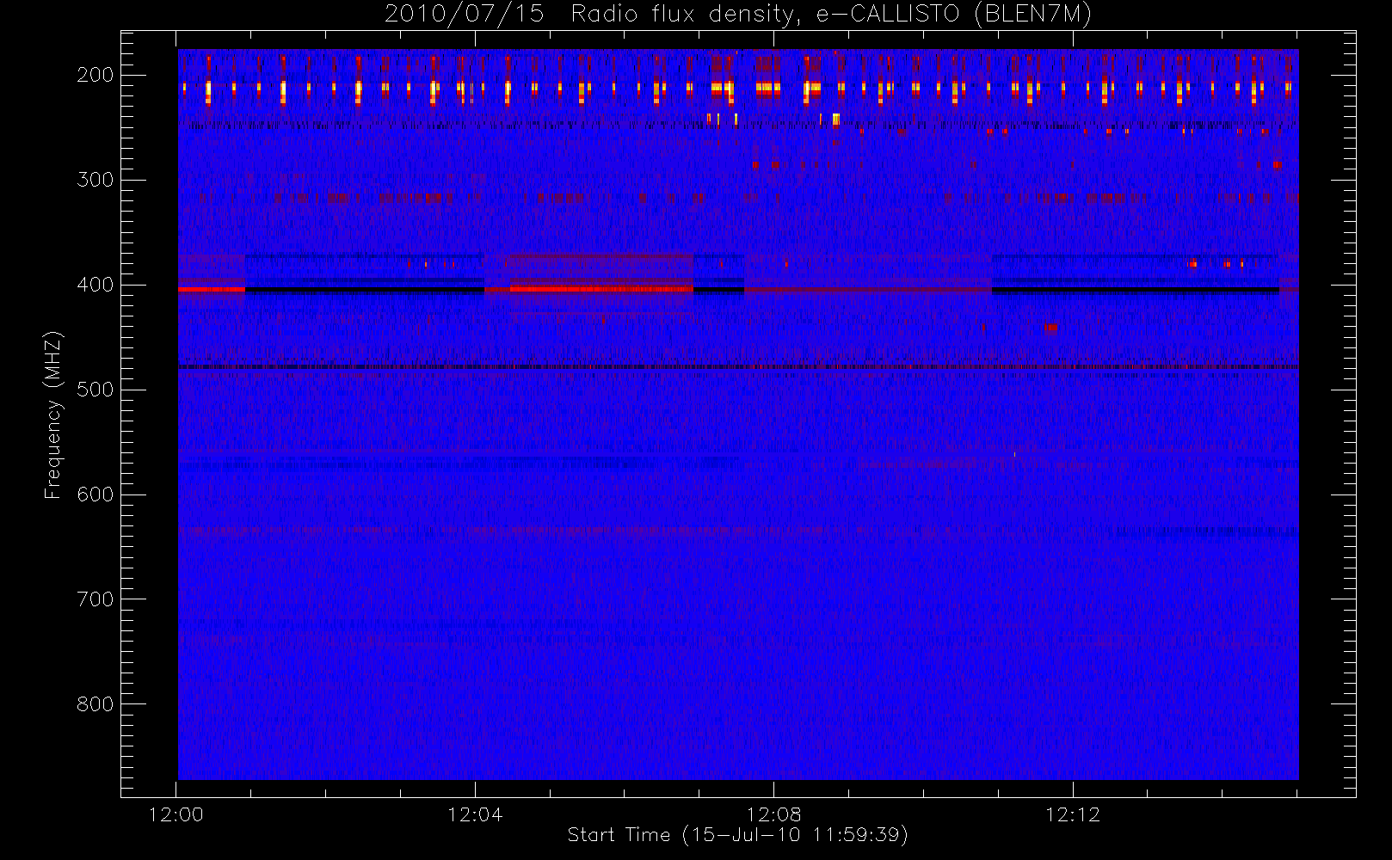The height and width of the screenshot is (860, 1392).
Task: Select the 300 frequency tick label
Action: tap(95, 180)
